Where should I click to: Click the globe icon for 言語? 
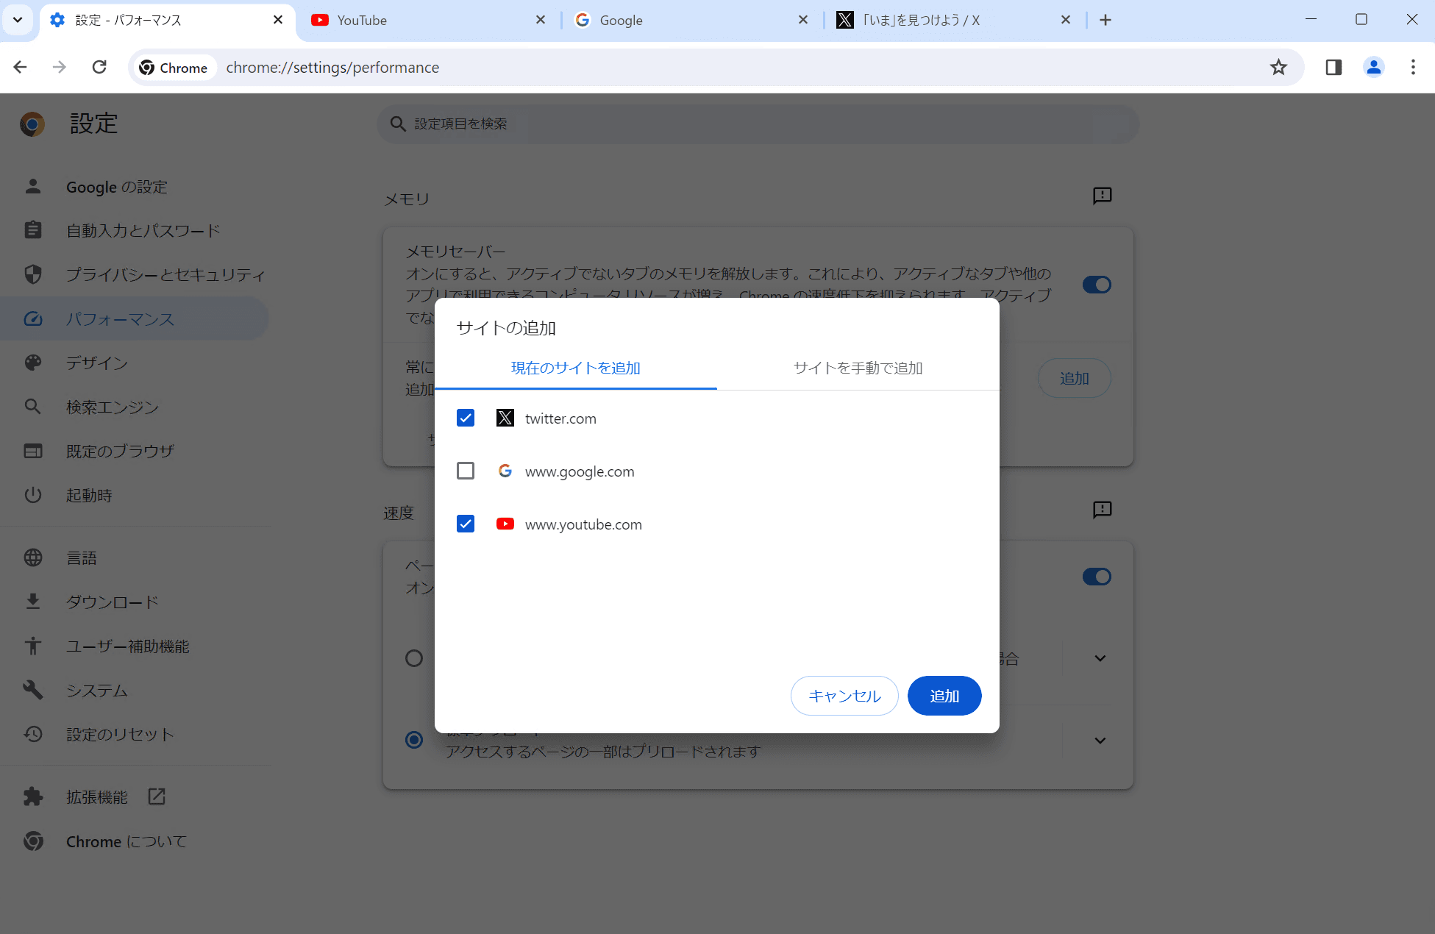point(33,557)
